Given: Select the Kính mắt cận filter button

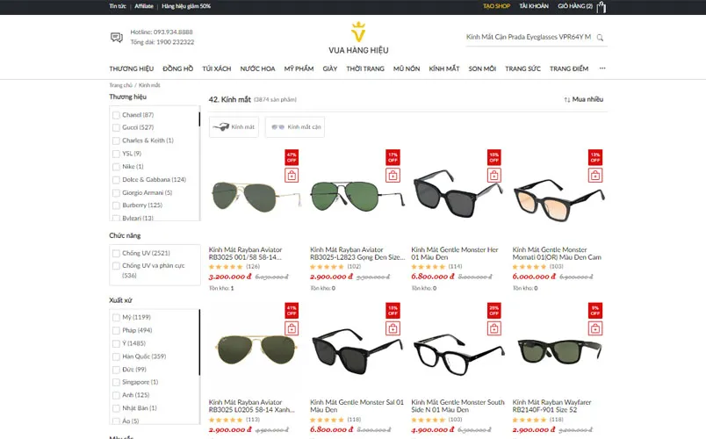Looking at the screenshot, I should pyautogui.click(x=295, y=127).
